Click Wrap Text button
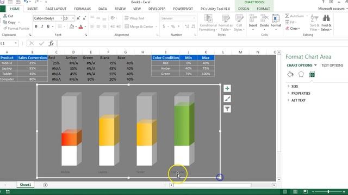Screen dimensions: 348x195 (x=134, y=18)
